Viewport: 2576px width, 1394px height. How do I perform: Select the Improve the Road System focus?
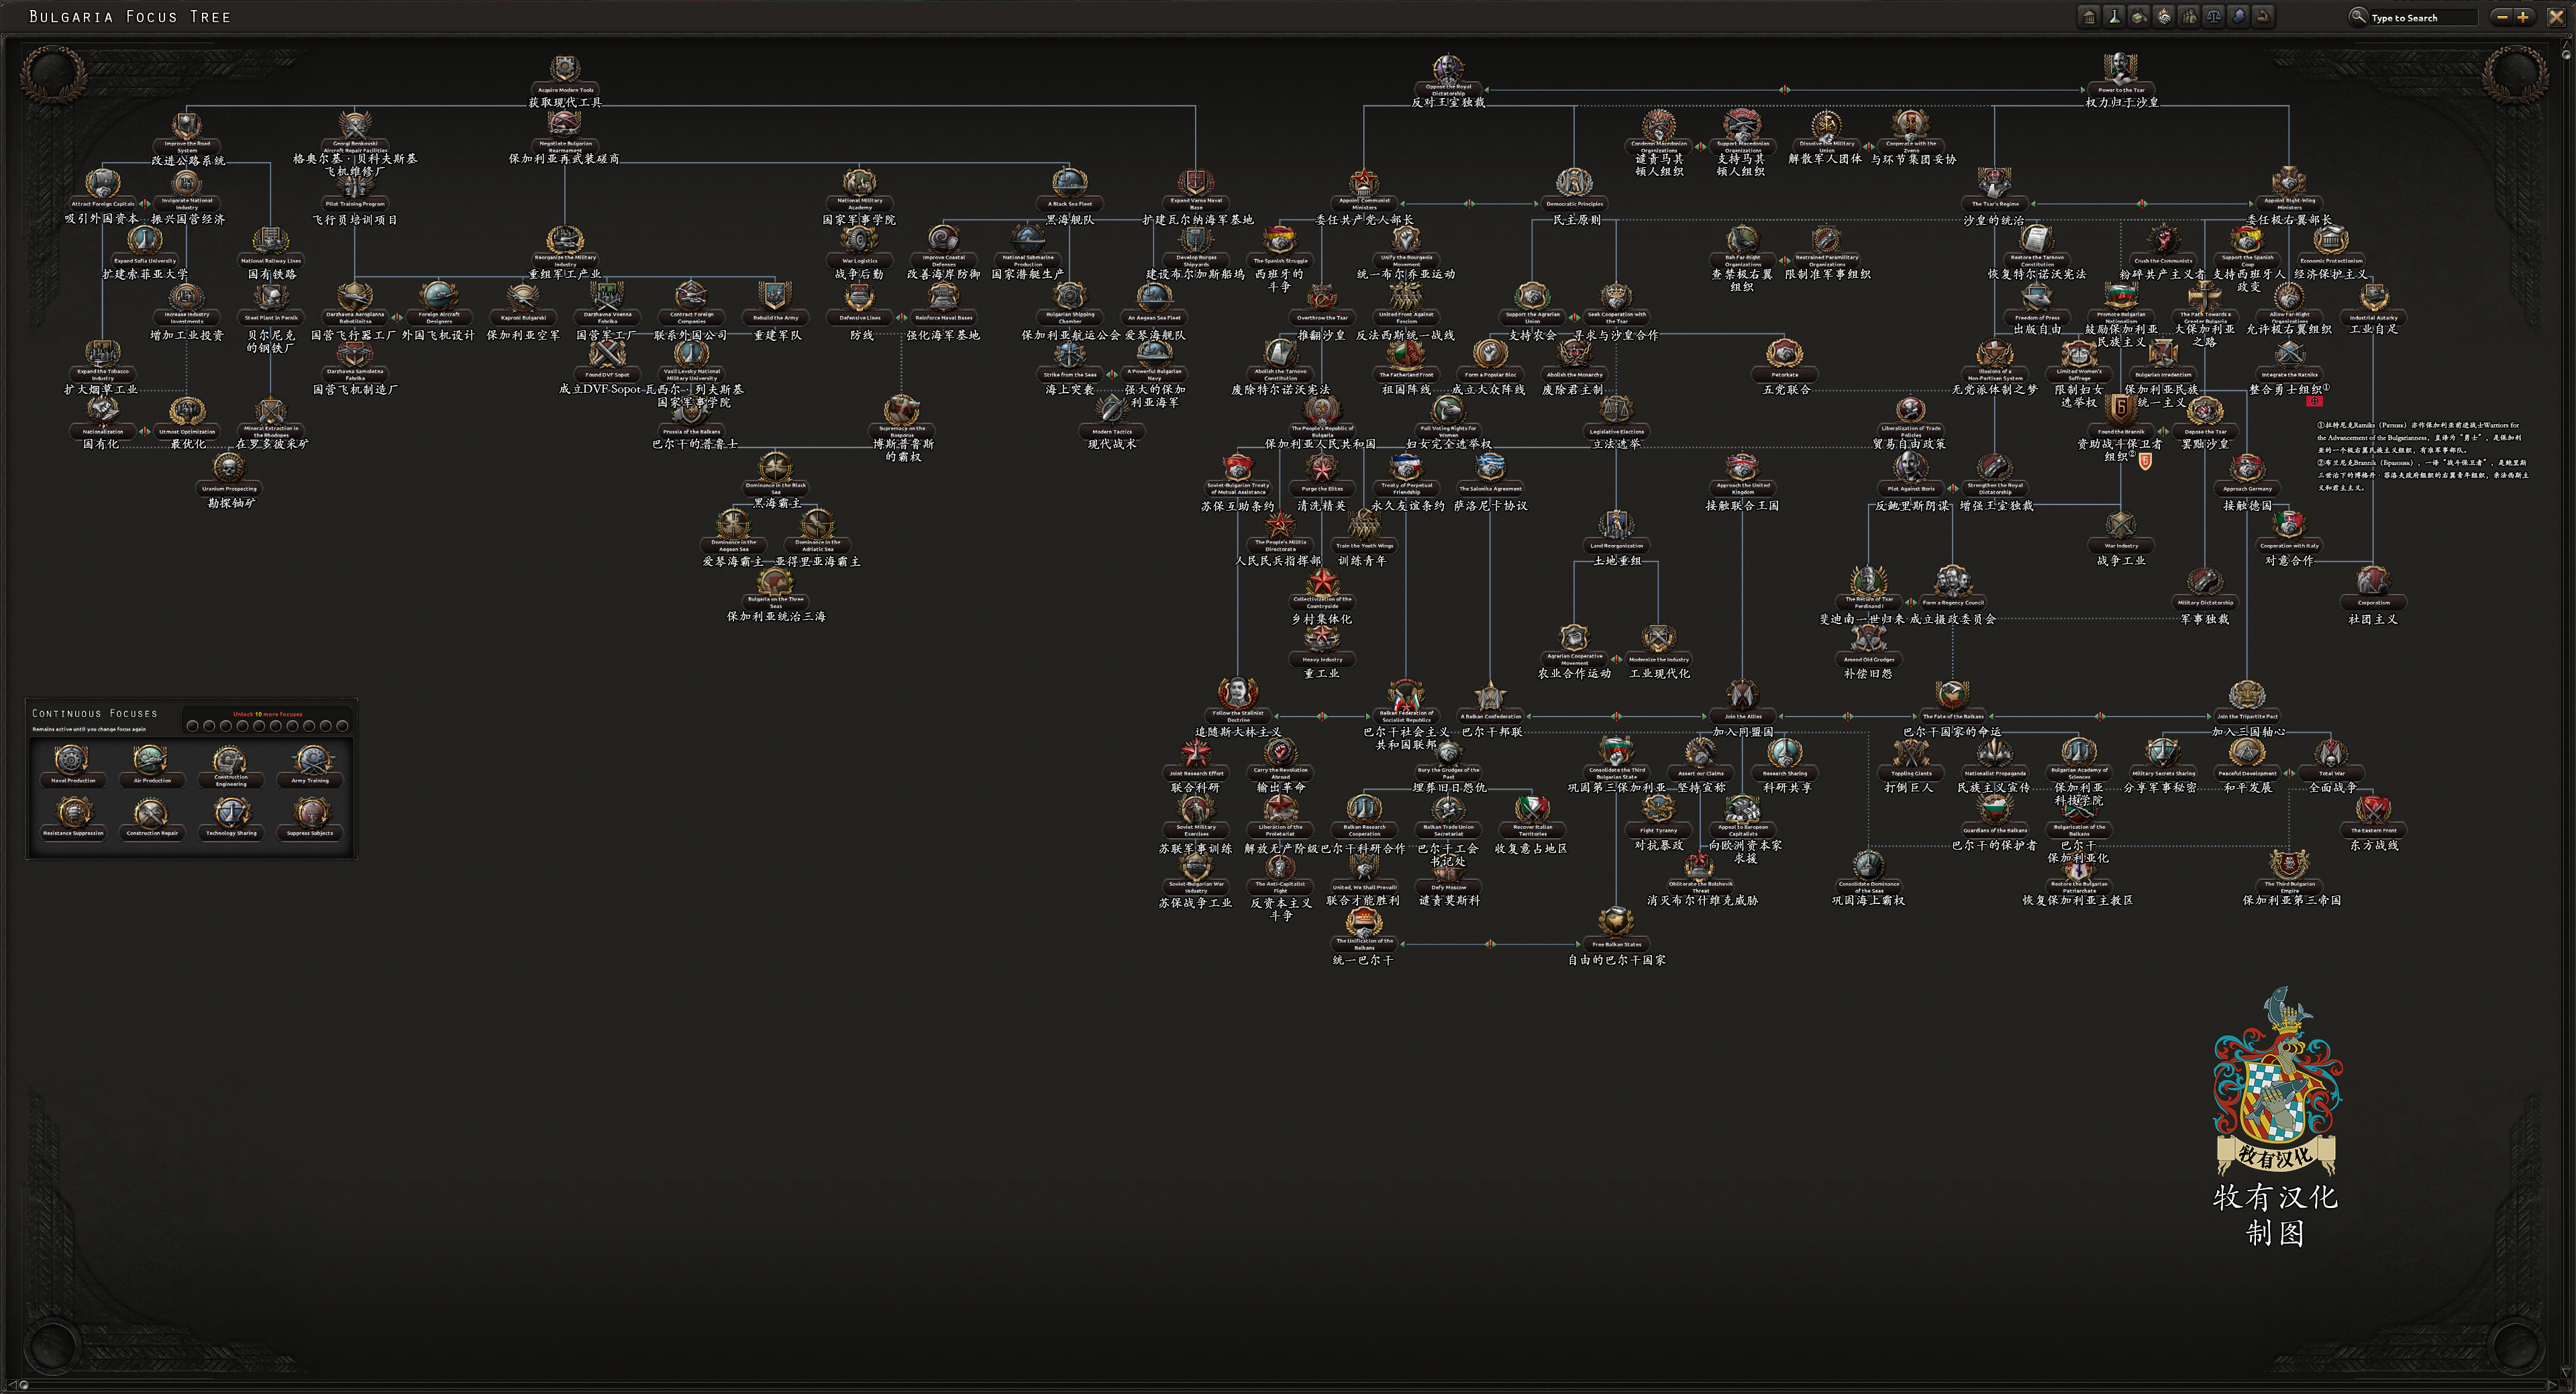tap(187, 133)
